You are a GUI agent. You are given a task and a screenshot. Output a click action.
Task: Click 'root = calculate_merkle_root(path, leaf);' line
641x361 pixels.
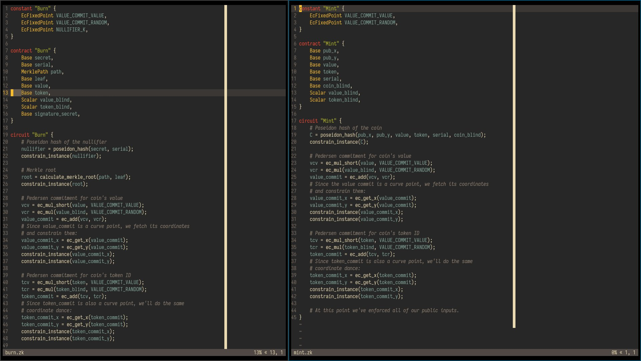(76, 177)
